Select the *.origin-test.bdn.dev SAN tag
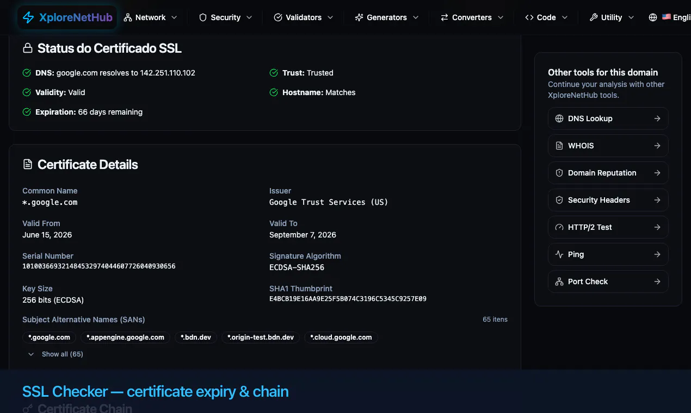691x413 pixels. tap(261, 337)
